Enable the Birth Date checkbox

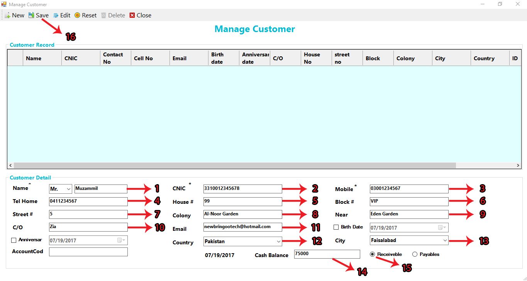pyautogui.click(x=336, y=227)
